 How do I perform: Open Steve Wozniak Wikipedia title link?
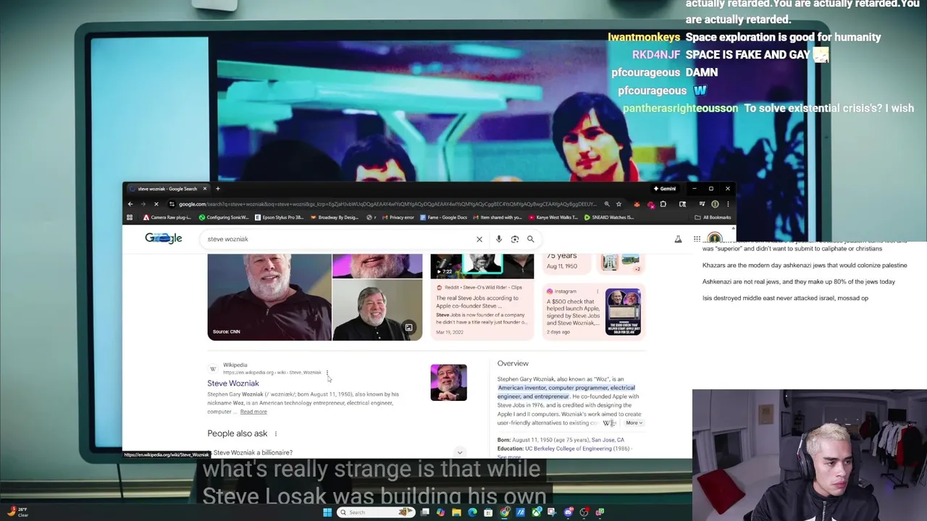click(x=233, y=384)
